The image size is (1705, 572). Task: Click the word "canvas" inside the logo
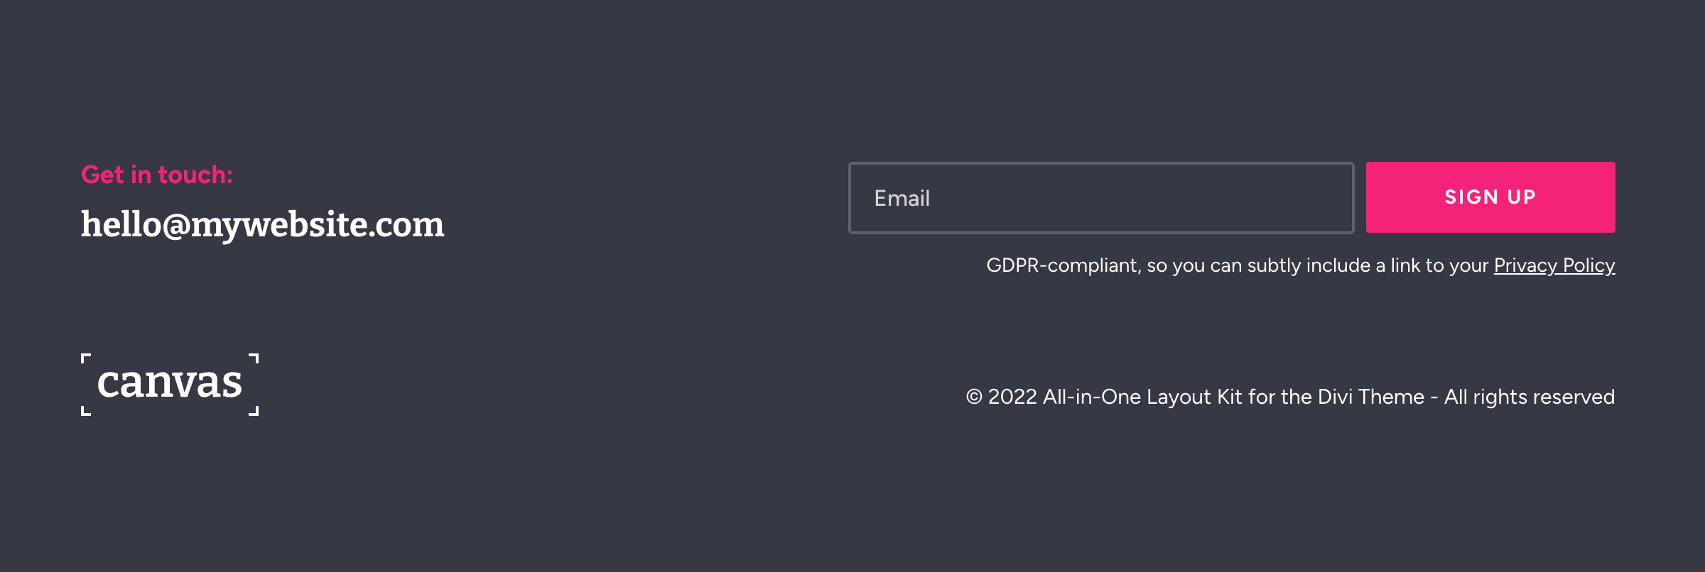coord(170,383)
